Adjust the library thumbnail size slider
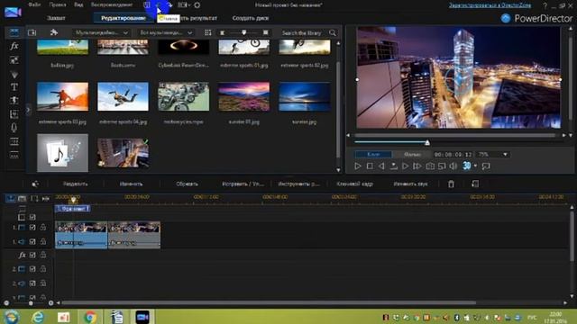The image size is (577, 324). (243, 32)
